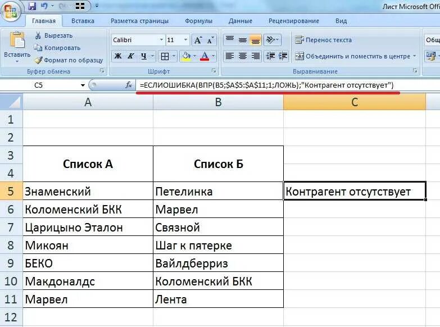Increase font size with large A
Viewport: 440px width, 327px height.
[x=198, y=40]
